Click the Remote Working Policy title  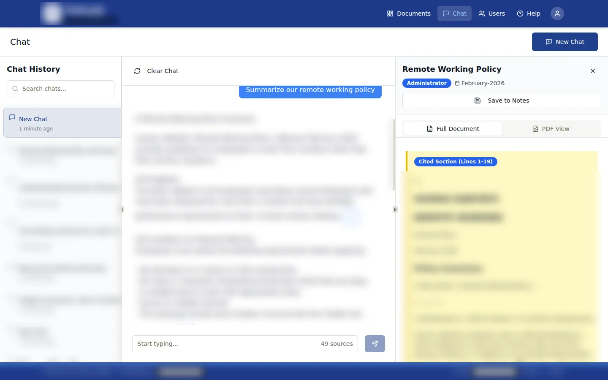(452, 69)
